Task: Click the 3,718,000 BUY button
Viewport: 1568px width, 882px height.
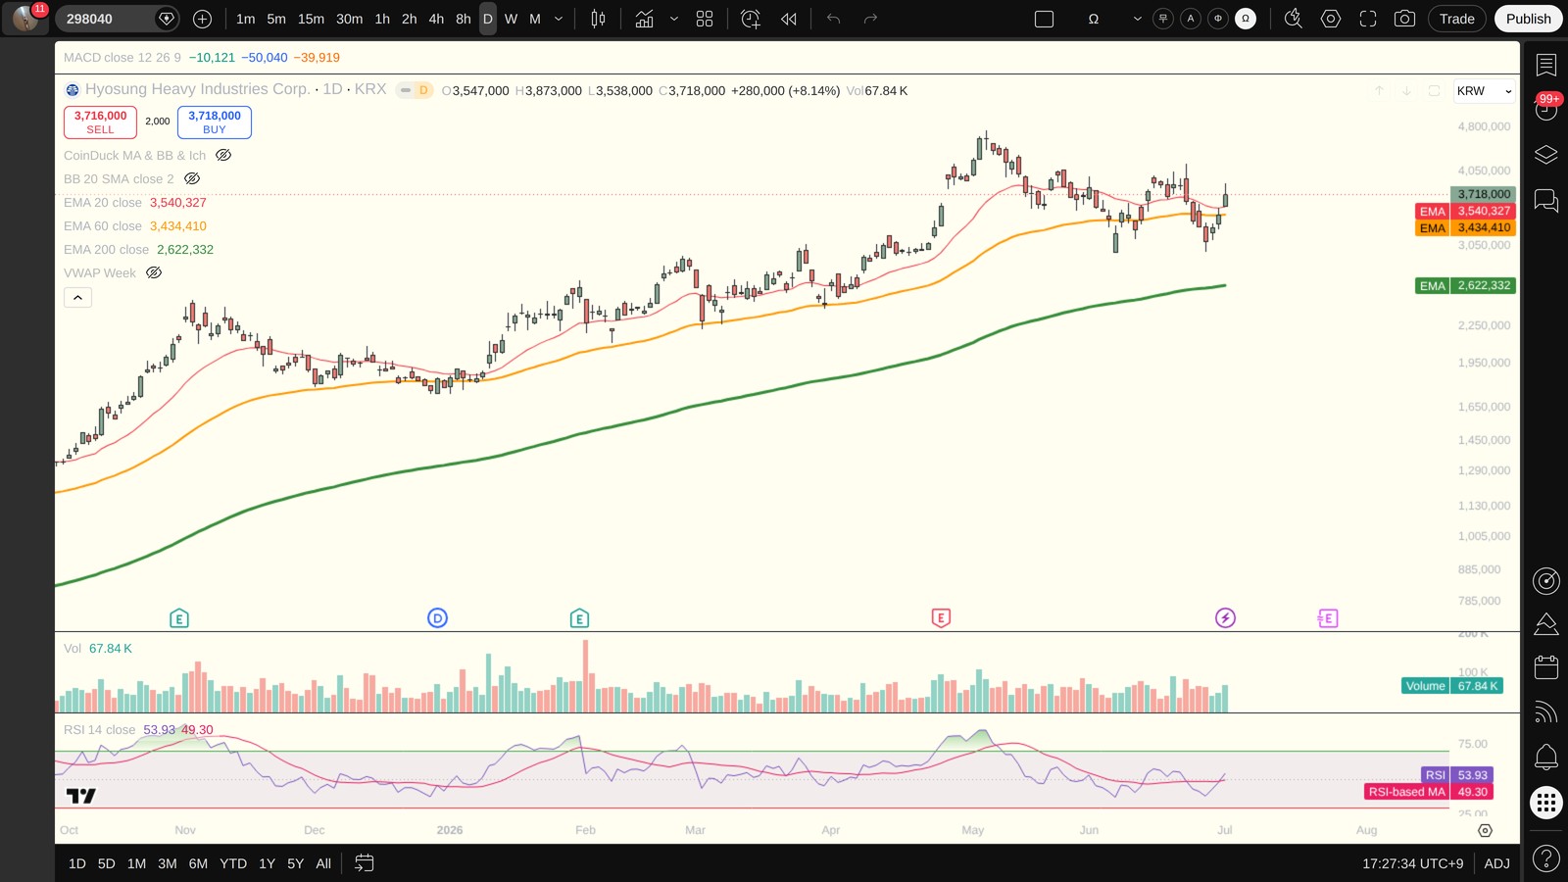Action: (x=215, y=122)
